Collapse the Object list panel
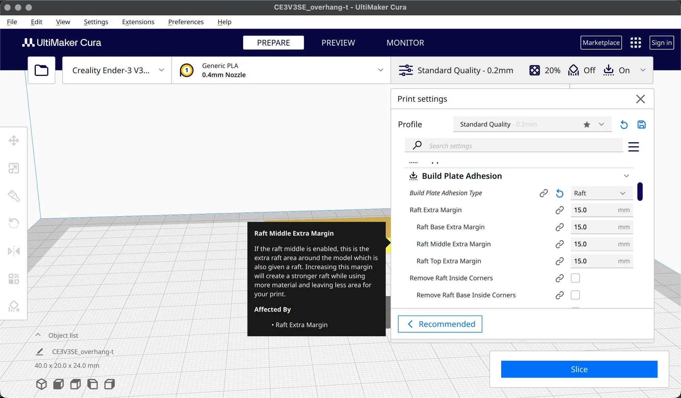The height and width of the screenshot is (398, 681). 38,335
